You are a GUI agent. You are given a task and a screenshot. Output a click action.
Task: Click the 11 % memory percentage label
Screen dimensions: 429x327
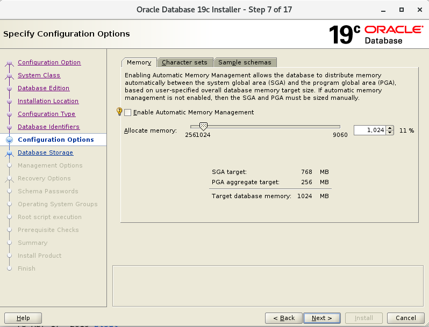(x=406, y=130)
